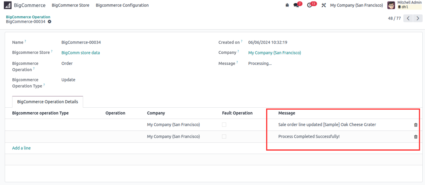Delete the Process Completed Successfully row
The width and height of the screenshot is (425, 185).
[x=416, y=137]
